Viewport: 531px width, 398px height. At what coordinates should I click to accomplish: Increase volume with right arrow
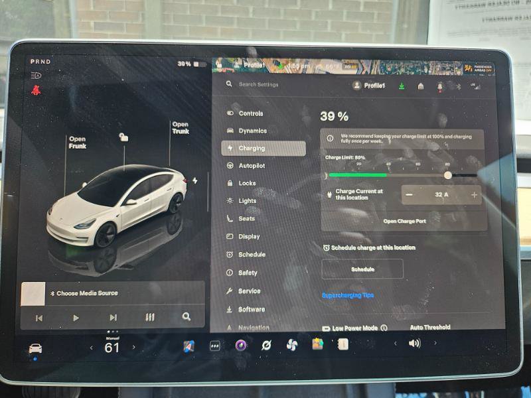pos(435,343)
